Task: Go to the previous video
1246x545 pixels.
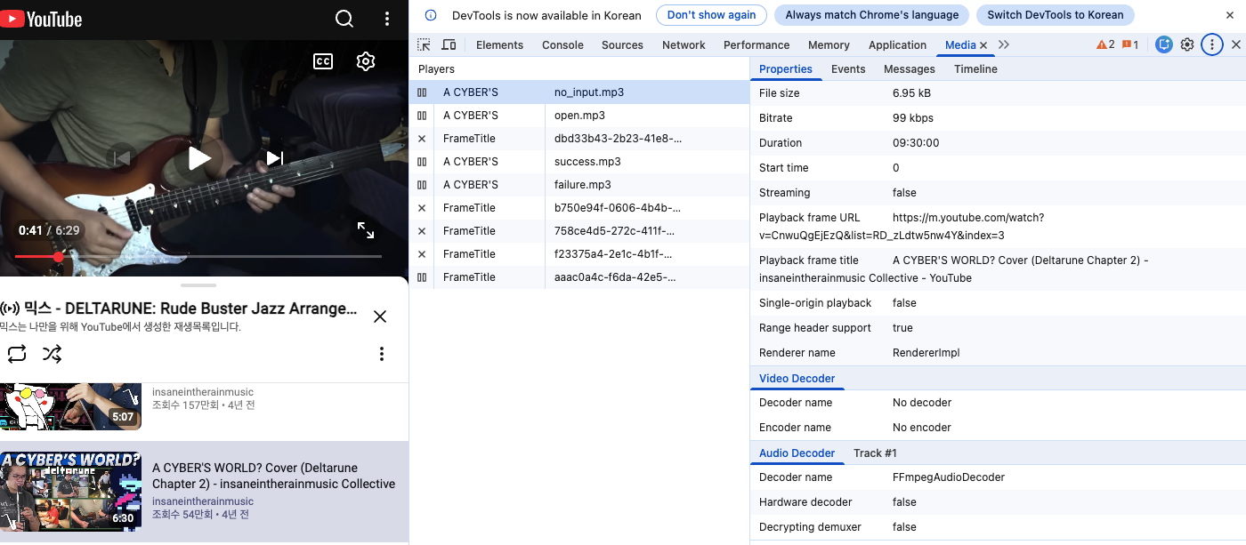Action: (x=122, y=158)
